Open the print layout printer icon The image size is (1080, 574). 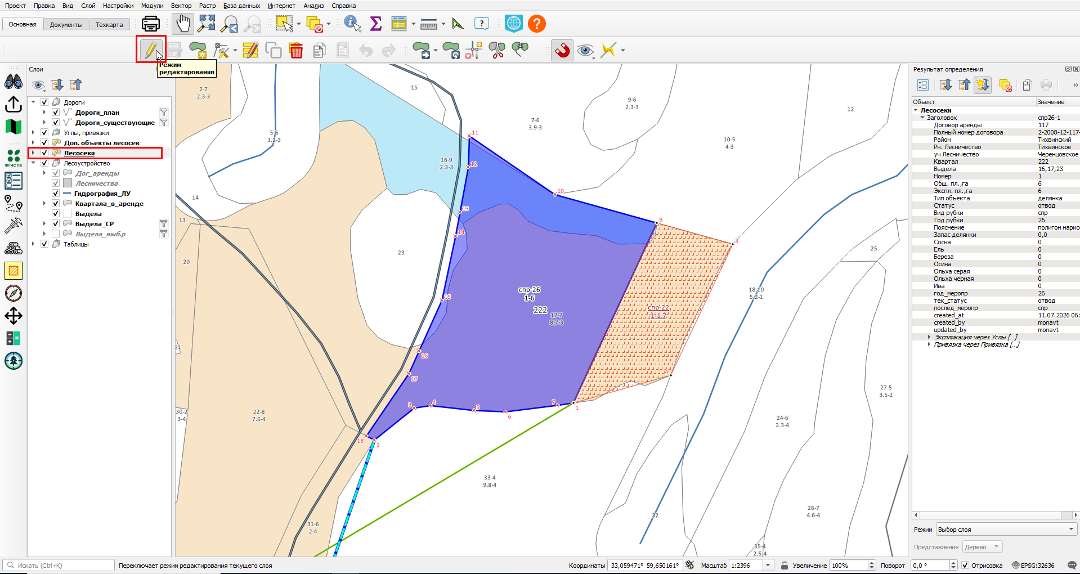151,24
